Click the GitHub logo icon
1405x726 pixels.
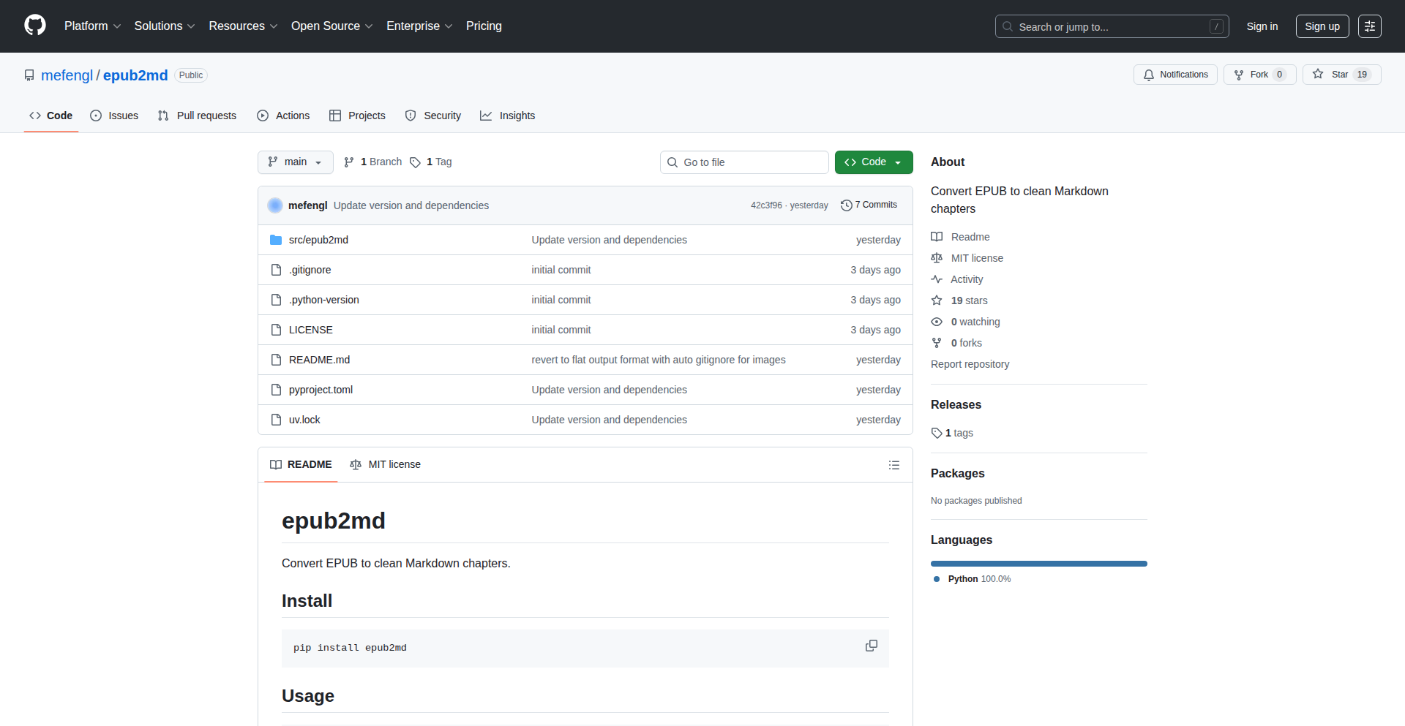pos(35,26)
